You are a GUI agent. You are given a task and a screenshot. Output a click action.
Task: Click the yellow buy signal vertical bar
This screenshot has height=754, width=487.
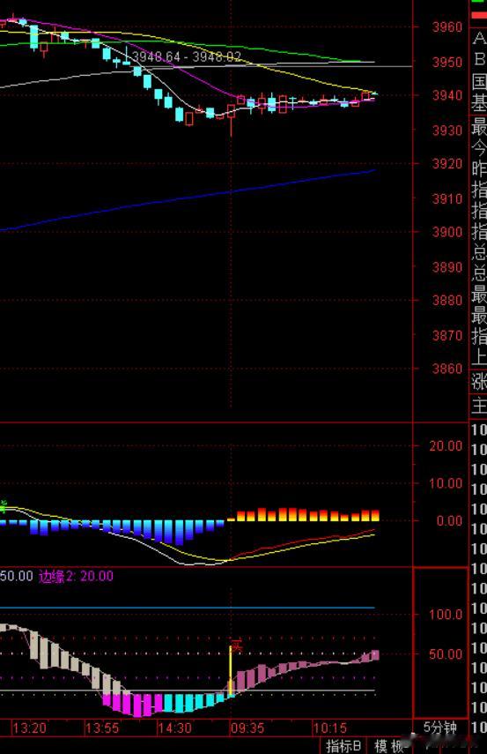[x=231, y=671]
